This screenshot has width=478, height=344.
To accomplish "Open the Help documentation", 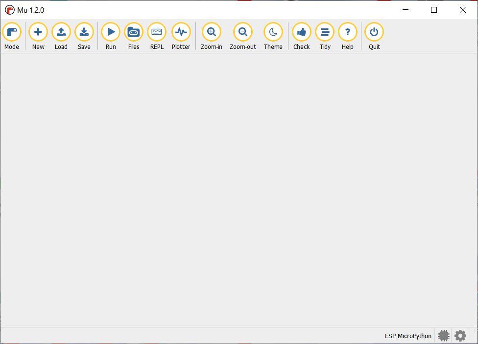I will (348, 36).
